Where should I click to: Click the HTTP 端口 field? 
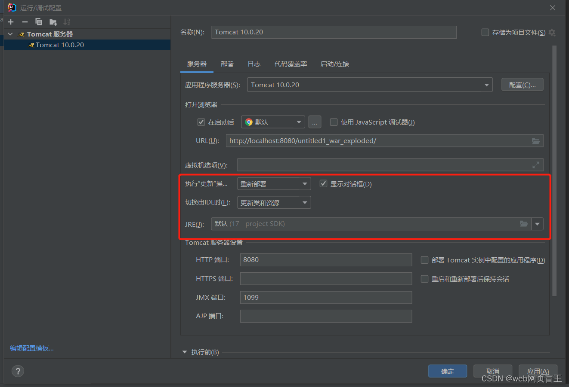click(326, 260)
